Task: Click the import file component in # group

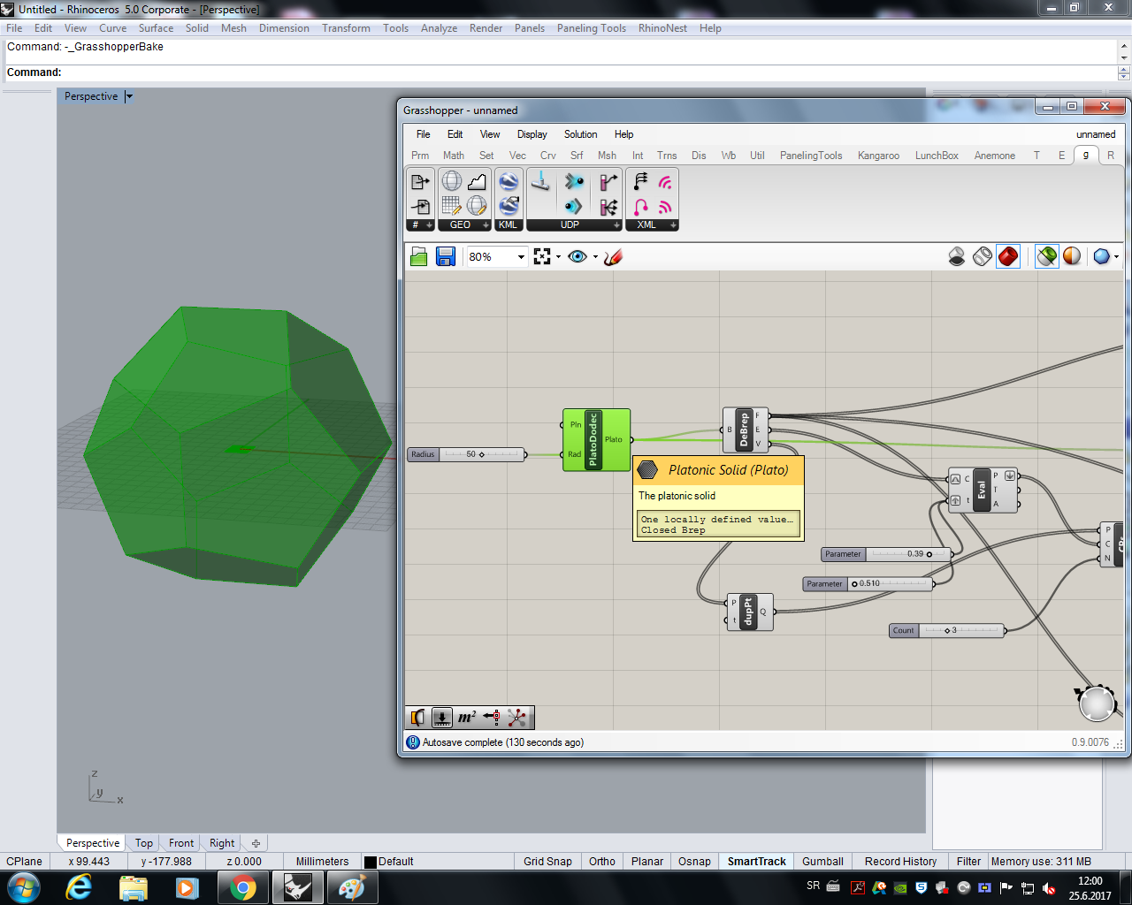Action: 420,206
